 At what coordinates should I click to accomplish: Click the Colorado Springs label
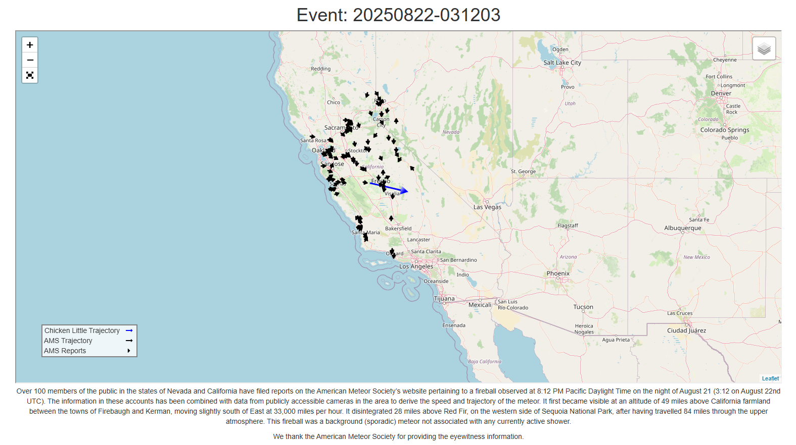[x=724, y=130]
